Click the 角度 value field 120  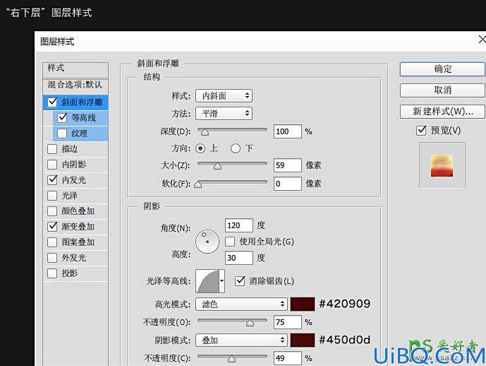tap(239, 225)
